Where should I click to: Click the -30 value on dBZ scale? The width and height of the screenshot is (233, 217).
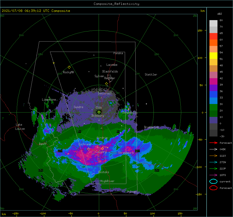tap(222, 136)
